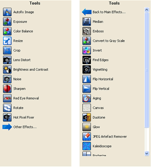Image resolution: width=151 pixels, height=167 pixels.
Task: Open the Hot Pixel Fixer icon
Action: (7, 118)
